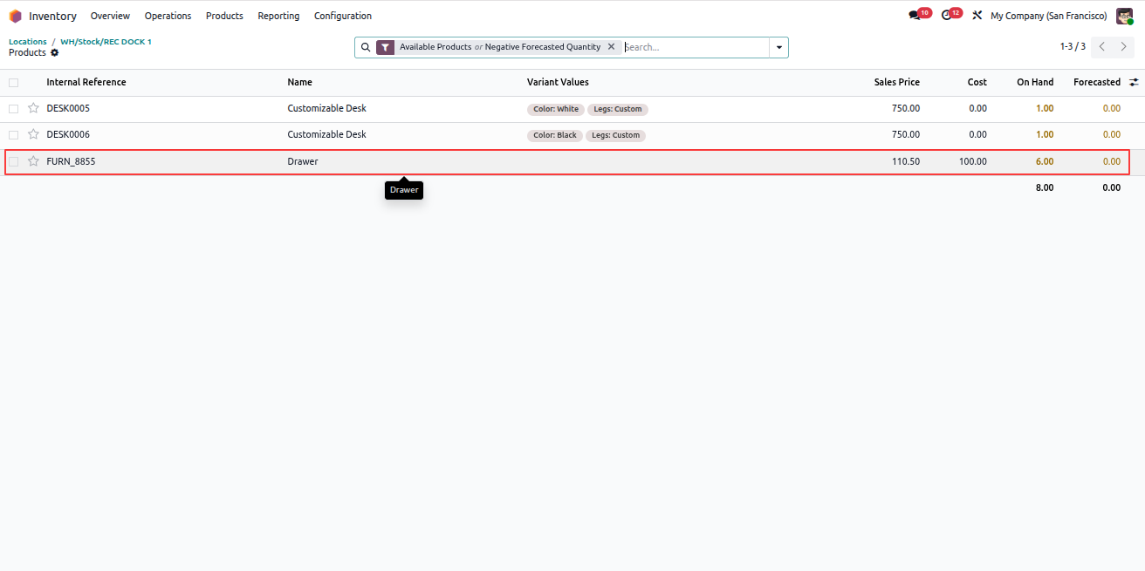The width and height of the screenshot is (1145, 571).
Task: Click the Color: Black variant tag
Action: (x=555, y=135)
